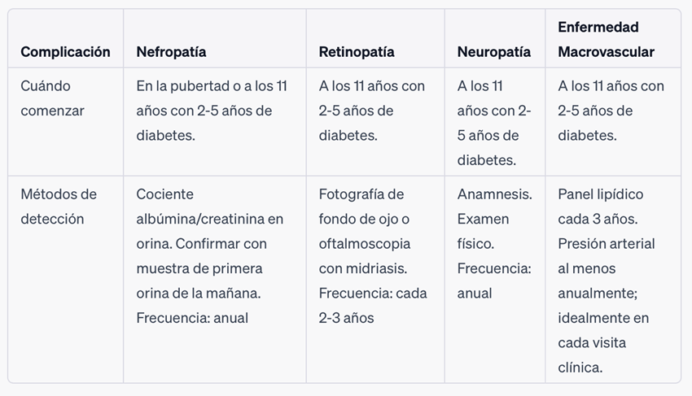Viewport: 692px width, 396px height.
Task: Select the "Neuropatía" column header
Action: tap(493, 52)
